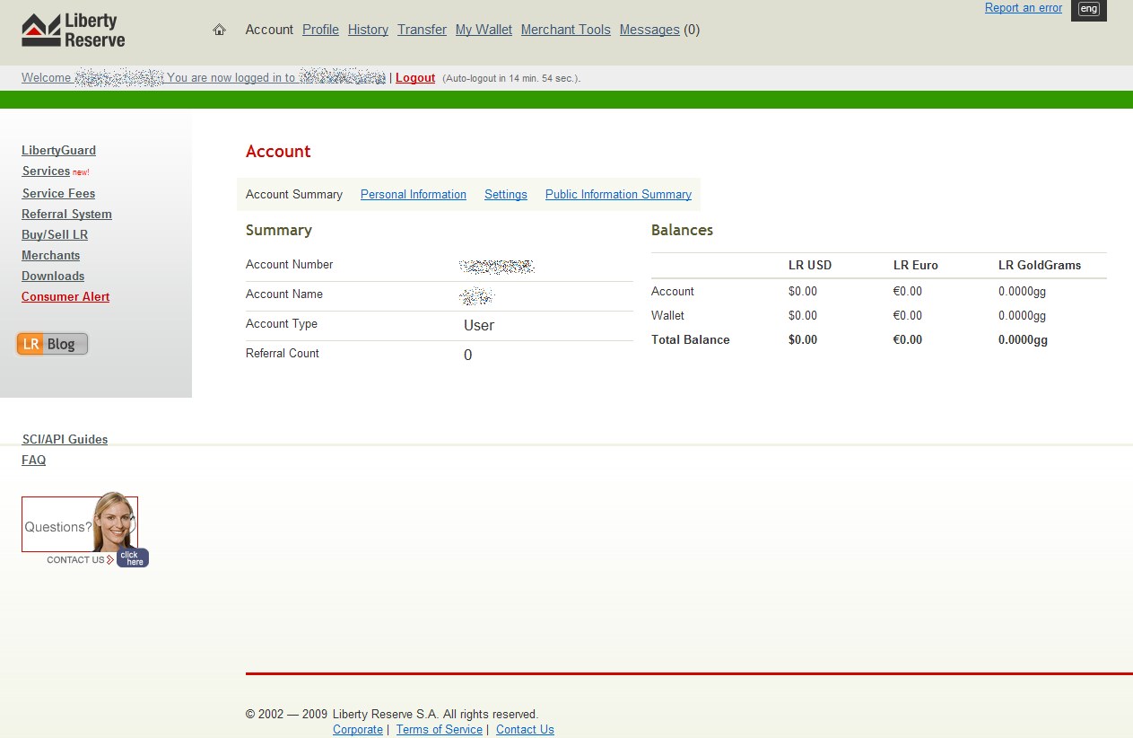Open the Downloads sidebar link

pos(53,277)
